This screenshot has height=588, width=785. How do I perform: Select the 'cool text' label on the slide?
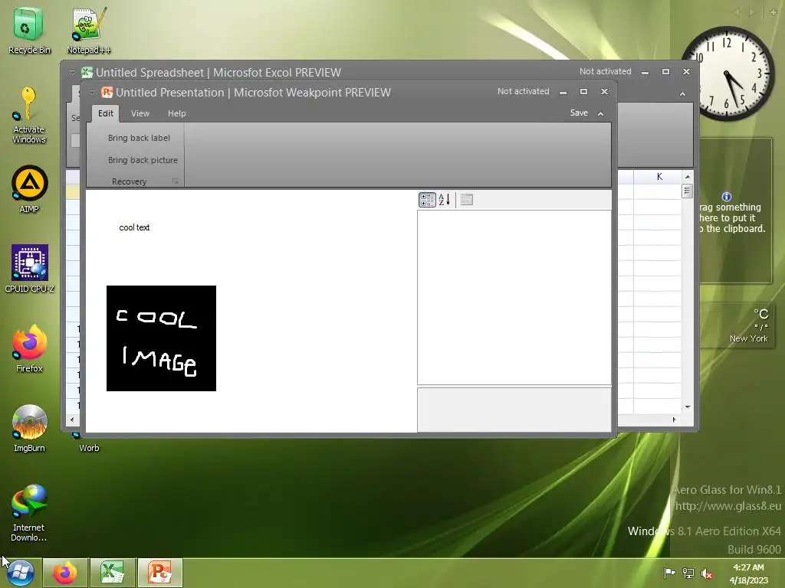click(x=134, y=227)
